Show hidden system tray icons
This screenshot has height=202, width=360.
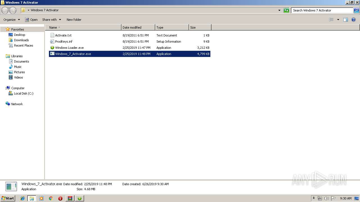314,198
